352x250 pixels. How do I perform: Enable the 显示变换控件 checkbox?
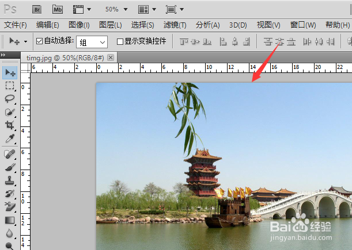(120, 41)
